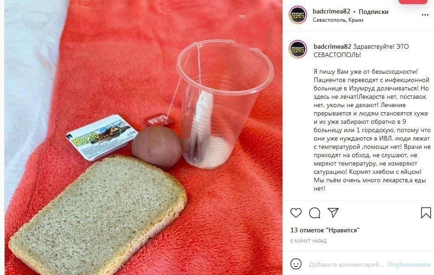View the 13 отметок "Нравится" likes list
434x275 pixels.
click(325, 230)
